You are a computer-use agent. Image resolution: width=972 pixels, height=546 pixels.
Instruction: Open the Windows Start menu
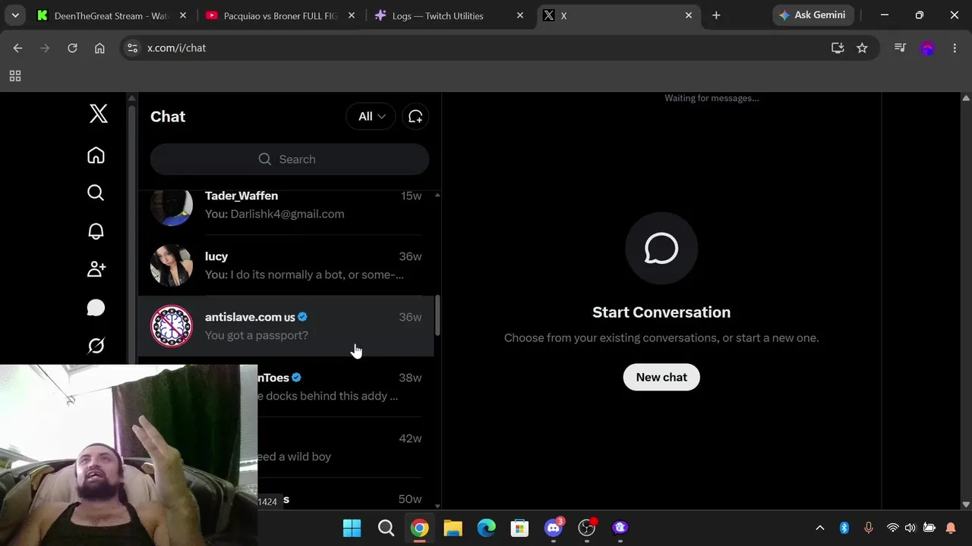[352, 528]
